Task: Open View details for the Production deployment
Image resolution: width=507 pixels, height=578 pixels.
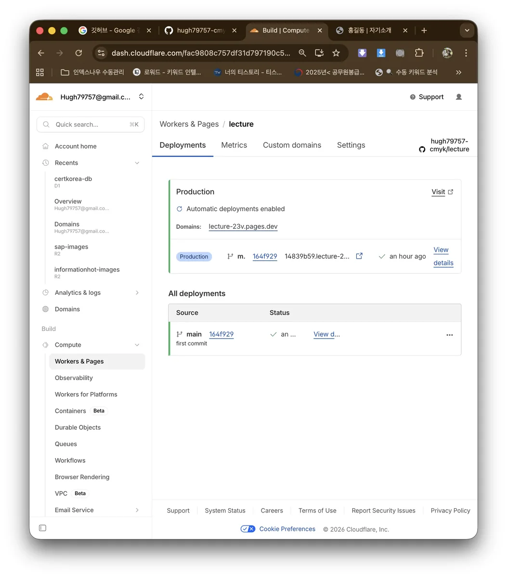Action: coord(443,256)
